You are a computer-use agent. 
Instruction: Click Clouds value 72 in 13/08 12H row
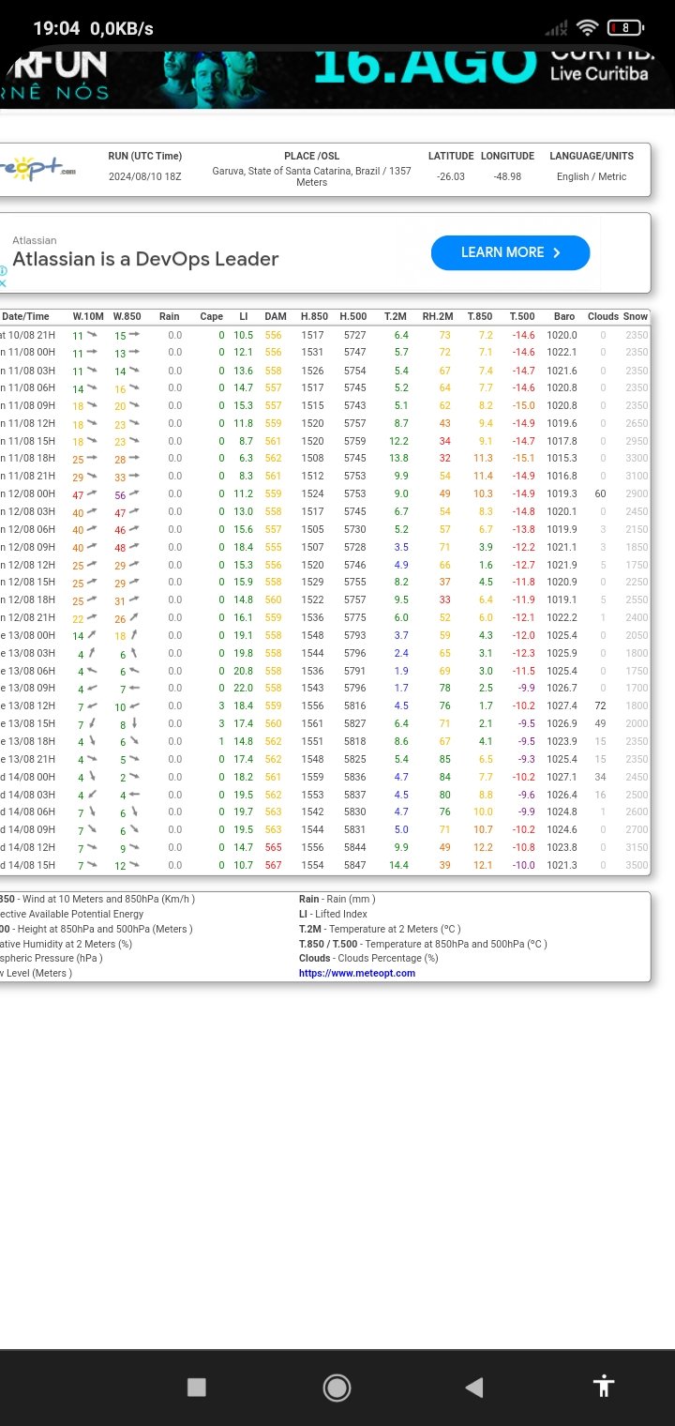(x=600, y=706)
